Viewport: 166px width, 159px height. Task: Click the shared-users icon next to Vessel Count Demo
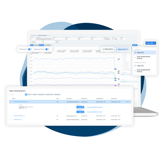coord(24,116)
